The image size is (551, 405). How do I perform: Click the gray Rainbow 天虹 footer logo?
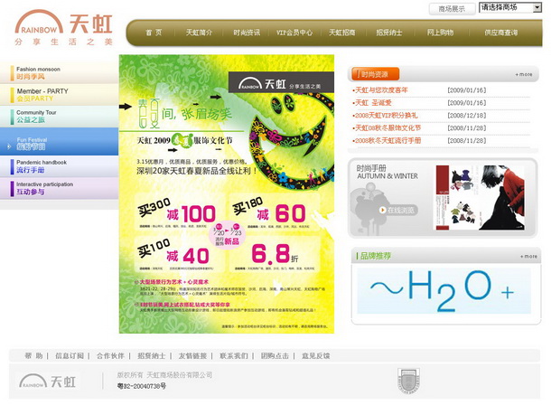[x=48, y=381]
